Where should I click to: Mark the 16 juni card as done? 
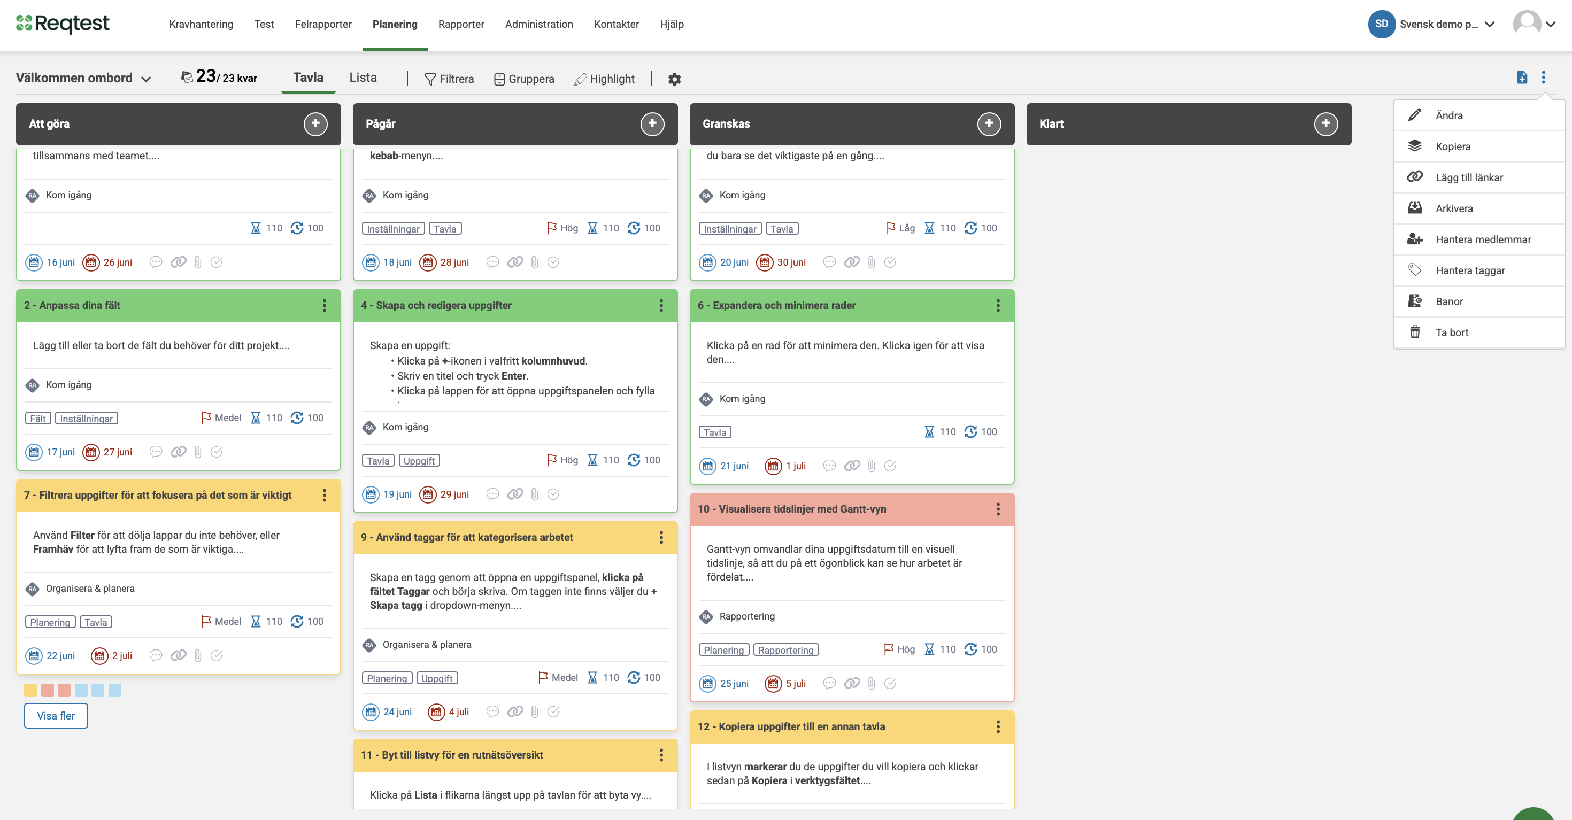pyautogui.click(x=217, y=262)
